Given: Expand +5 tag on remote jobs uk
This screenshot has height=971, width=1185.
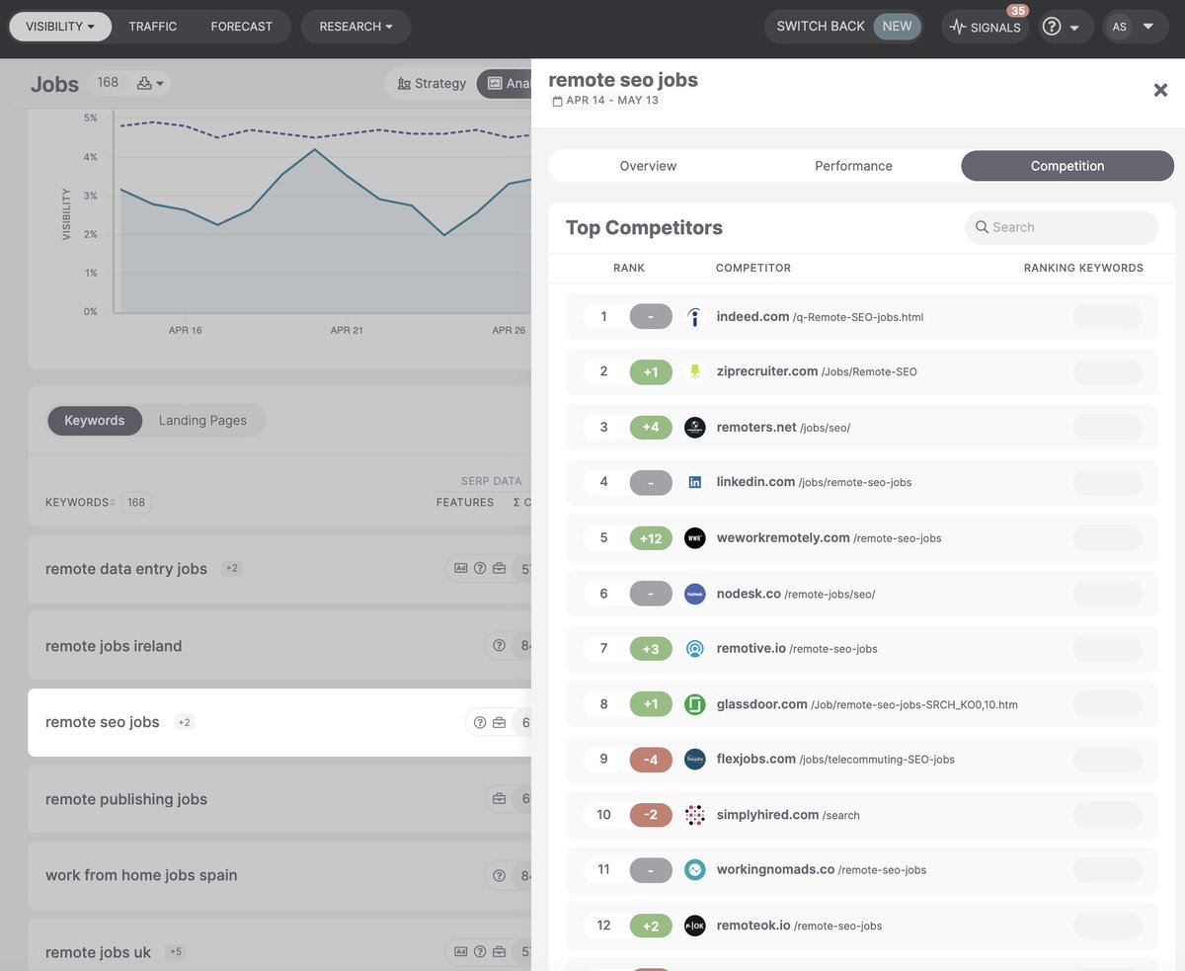Looking at the screenshot, I should pyautogui.click(x=176, y=952).
